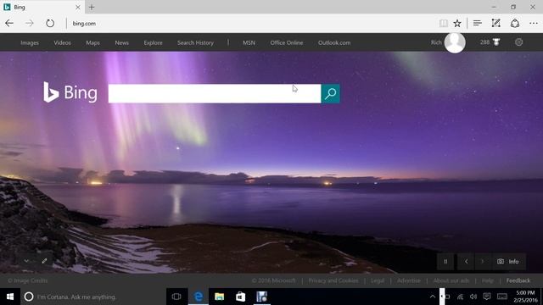Click the pencil edit icon
Screen dimensions: 543x305
[x=44, y=261]
